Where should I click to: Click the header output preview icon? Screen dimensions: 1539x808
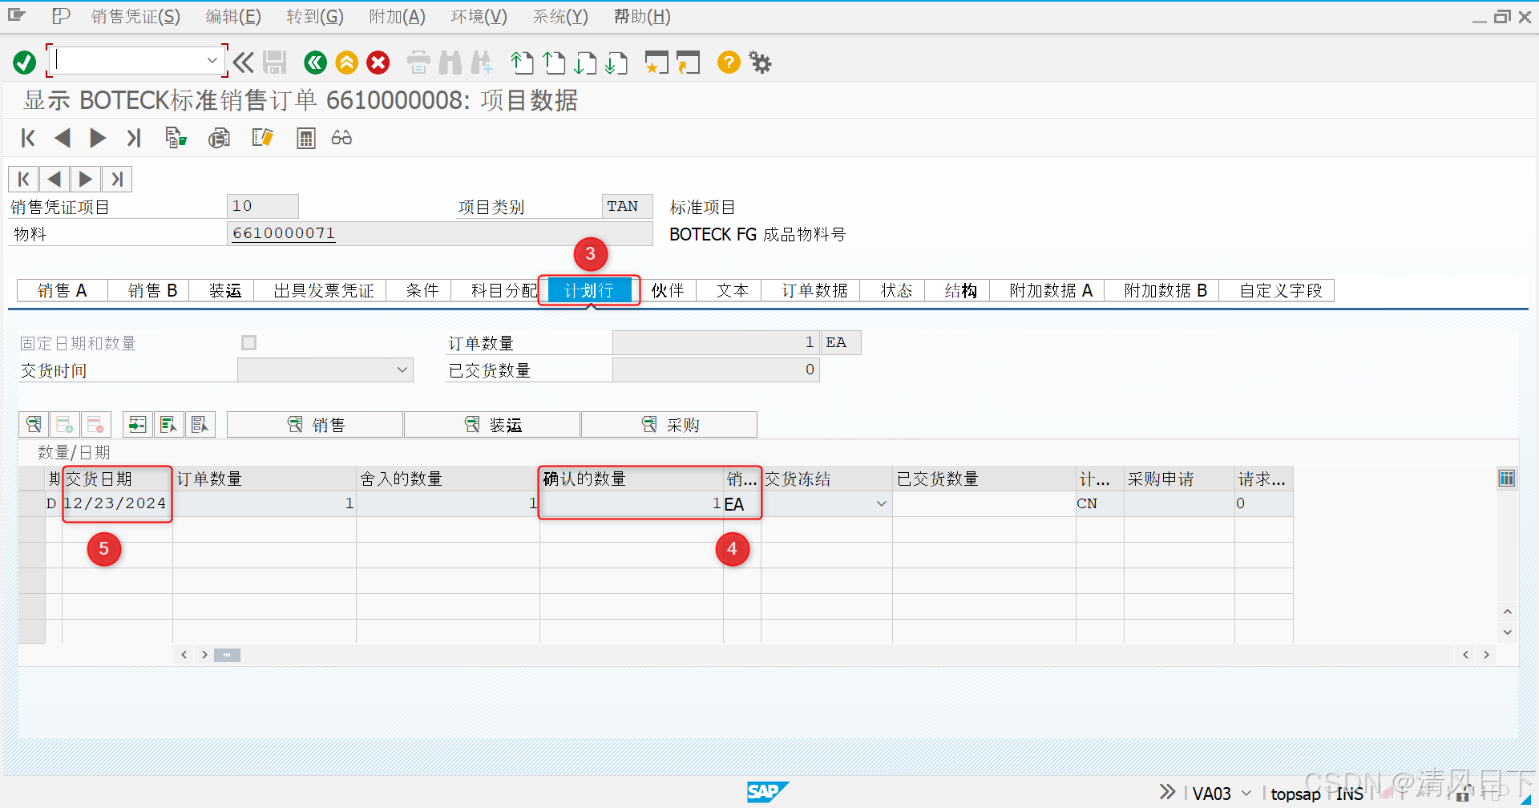click(x=219, y=138)
